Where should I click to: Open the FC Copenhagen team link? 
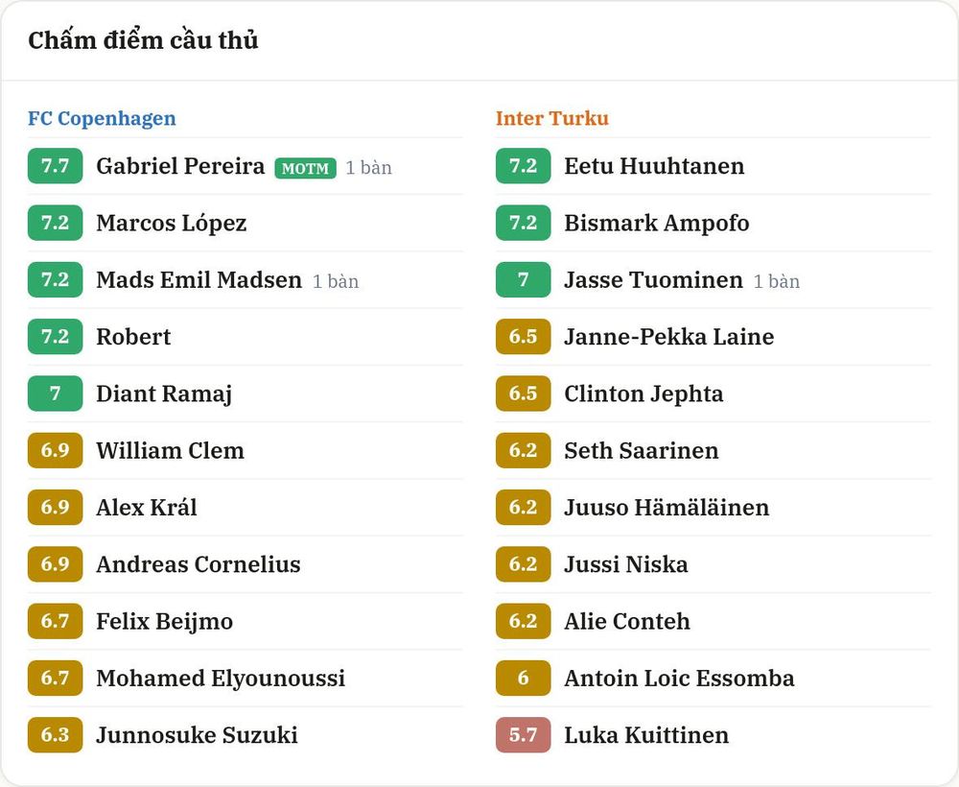(x=102, y=118)
